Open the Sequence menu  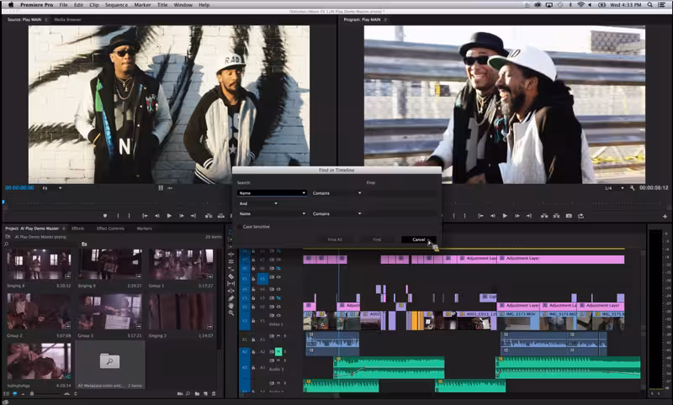[x=116, y=5]
